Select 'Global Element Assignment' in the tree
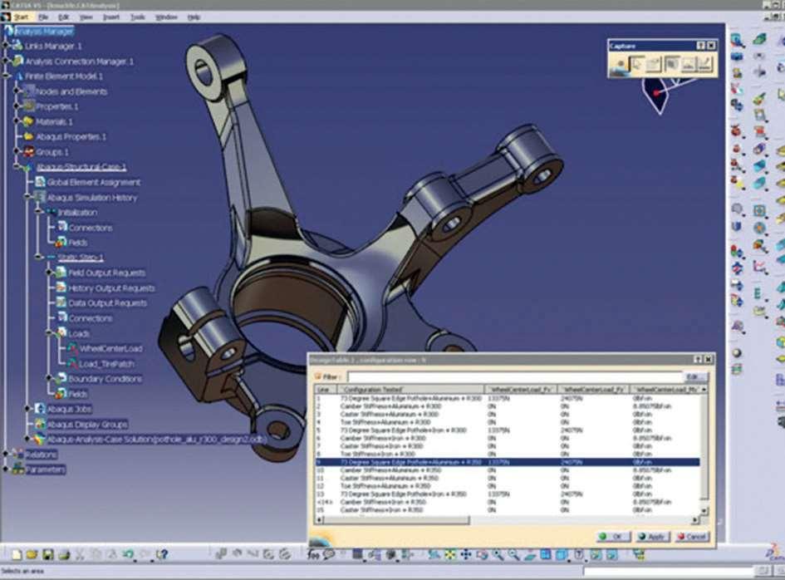The image size is (785, 580). click(x=94, y=182)
